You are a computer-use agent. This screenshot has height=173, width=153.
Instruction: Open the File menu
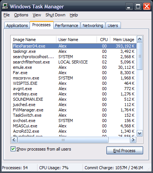[6, 15]
